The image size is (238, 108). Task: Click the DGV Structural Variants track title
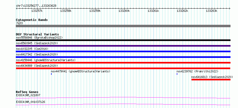pos(37,34)
